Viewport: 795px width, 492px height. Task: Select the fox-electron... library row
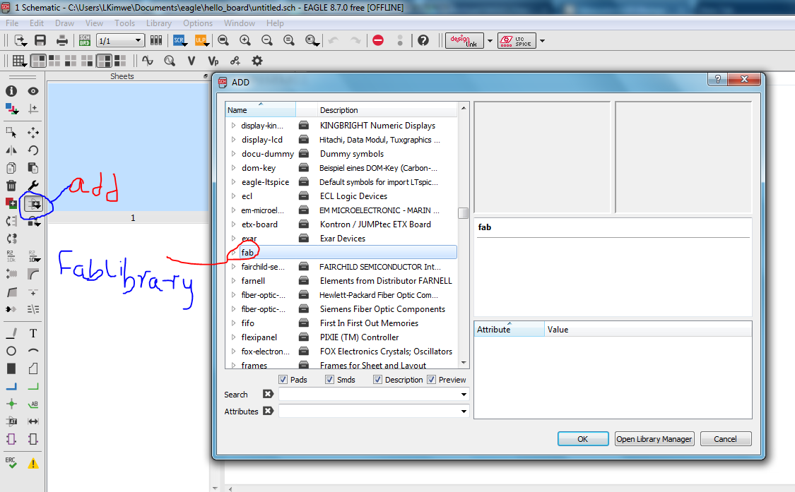[341, 352]
